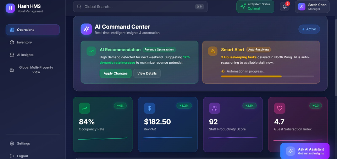Click the RevPAR dollar sign icon

pos(149,108)
